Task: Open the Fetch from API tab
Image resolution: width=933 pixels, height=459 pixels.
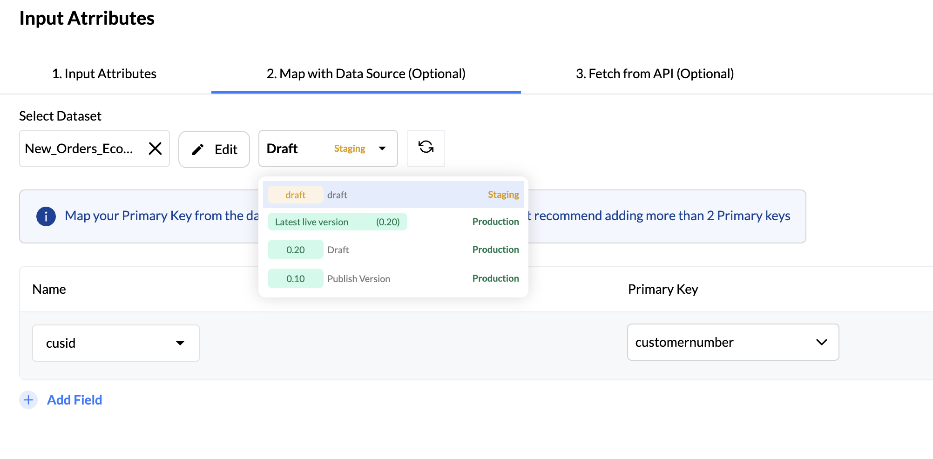Action: click(x=655, y=74)
